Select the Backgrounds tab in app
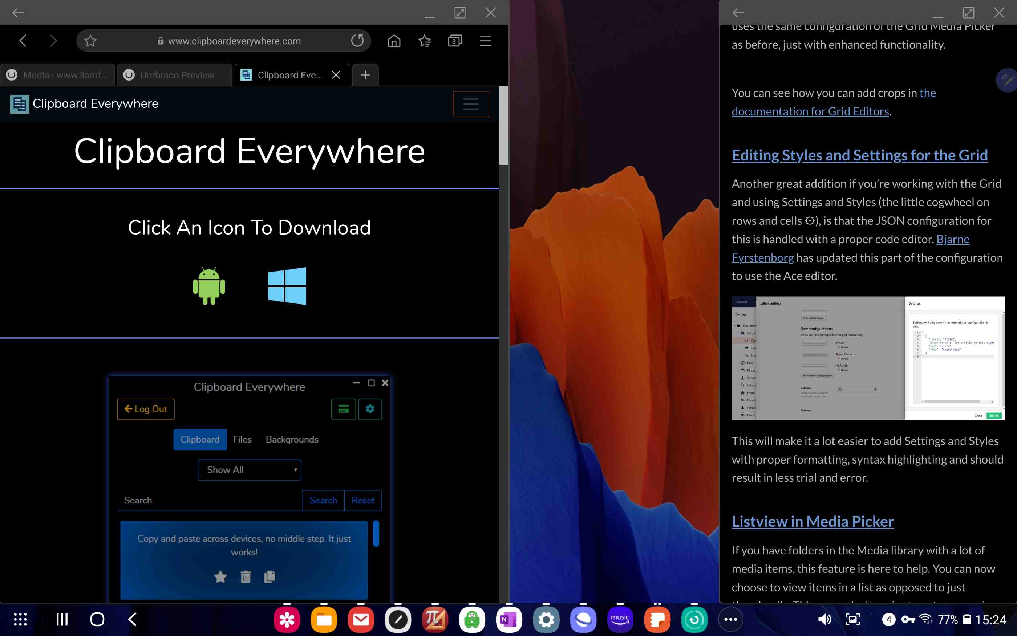This screenshot has height=636, width=1017. pyautogui.click(x=292, y=439)
